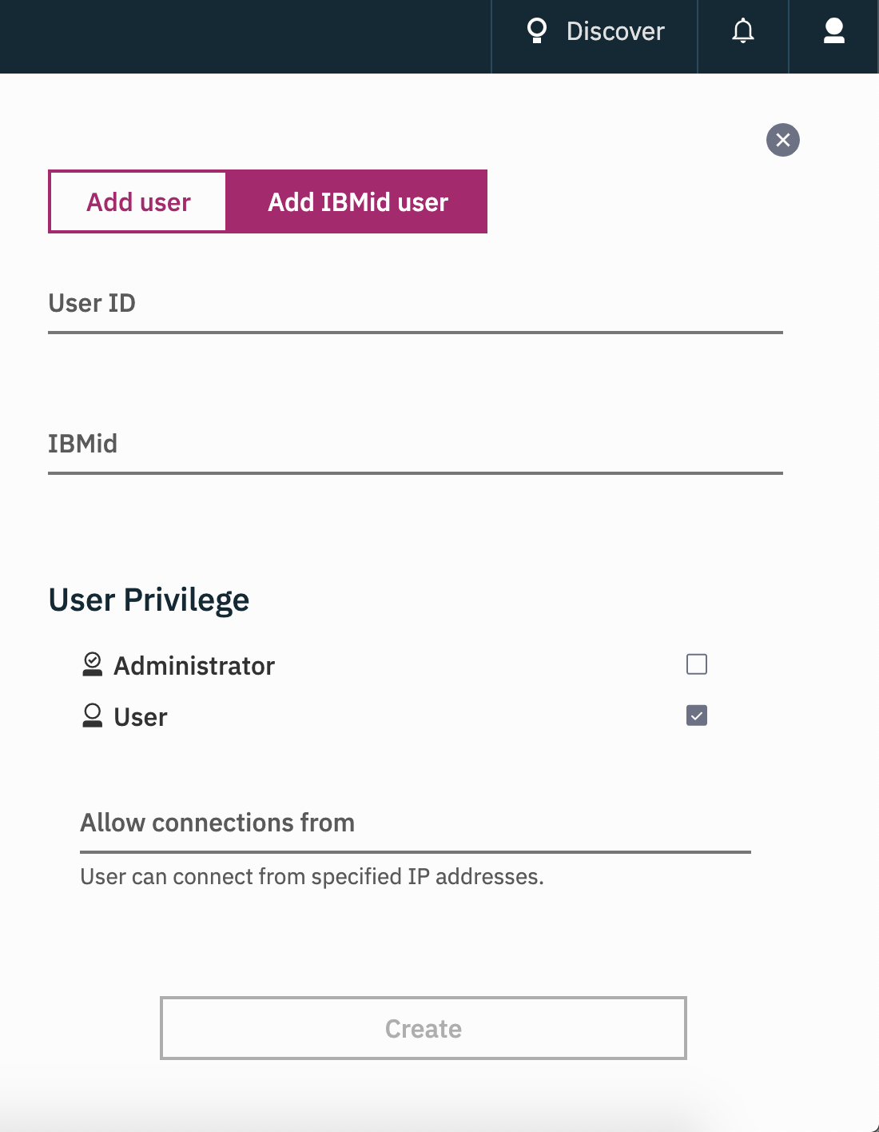The image size is (879, 1132).
Task: Click the Discover lightbulb icon
Action: (537, 30)
